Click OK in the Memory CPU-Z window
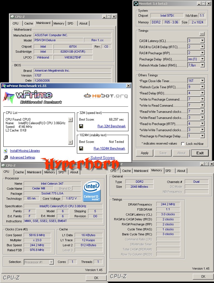The image size is (214, 283). tap(203, 276)
